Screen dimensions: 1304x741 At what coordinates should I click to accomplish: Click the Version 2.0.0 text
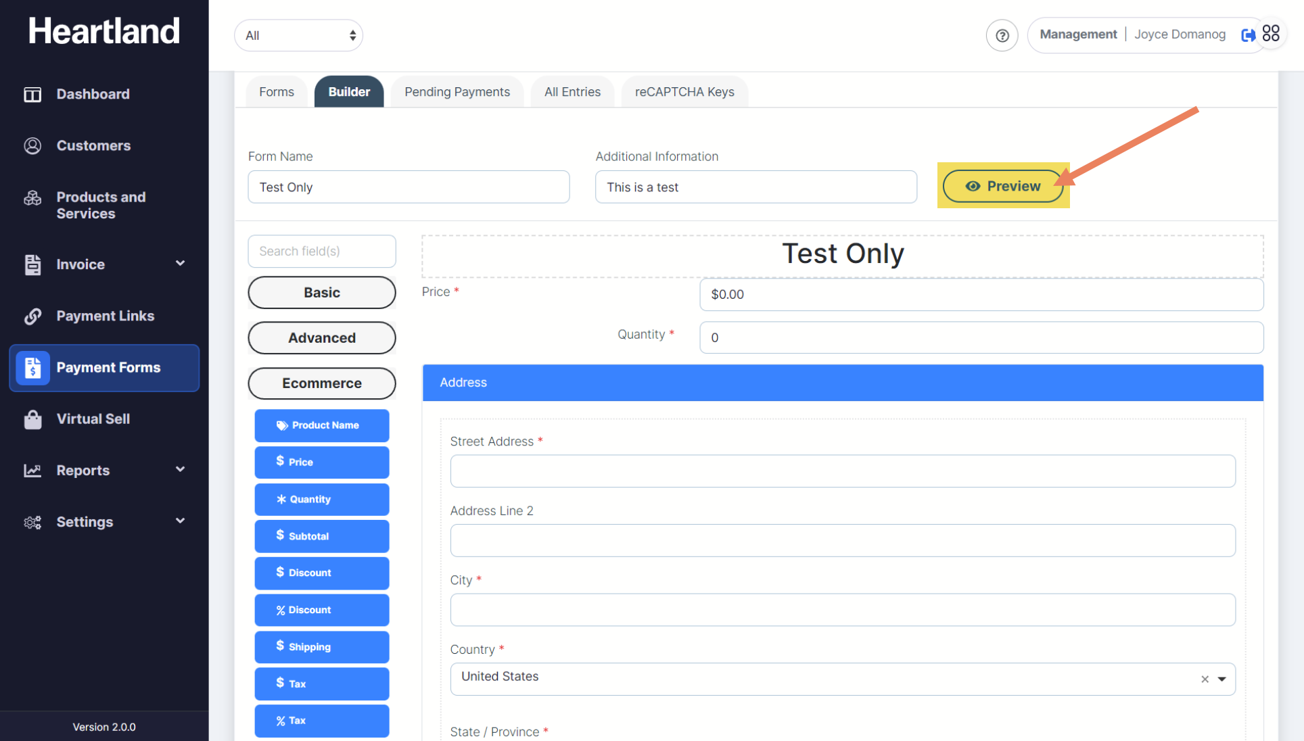[104, 727]
